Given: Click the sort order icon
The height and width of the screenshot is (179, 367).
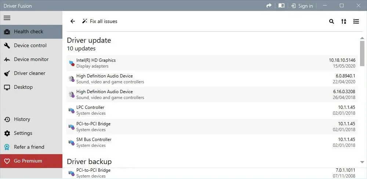Looking at the screenshot, I should point(344,22).
